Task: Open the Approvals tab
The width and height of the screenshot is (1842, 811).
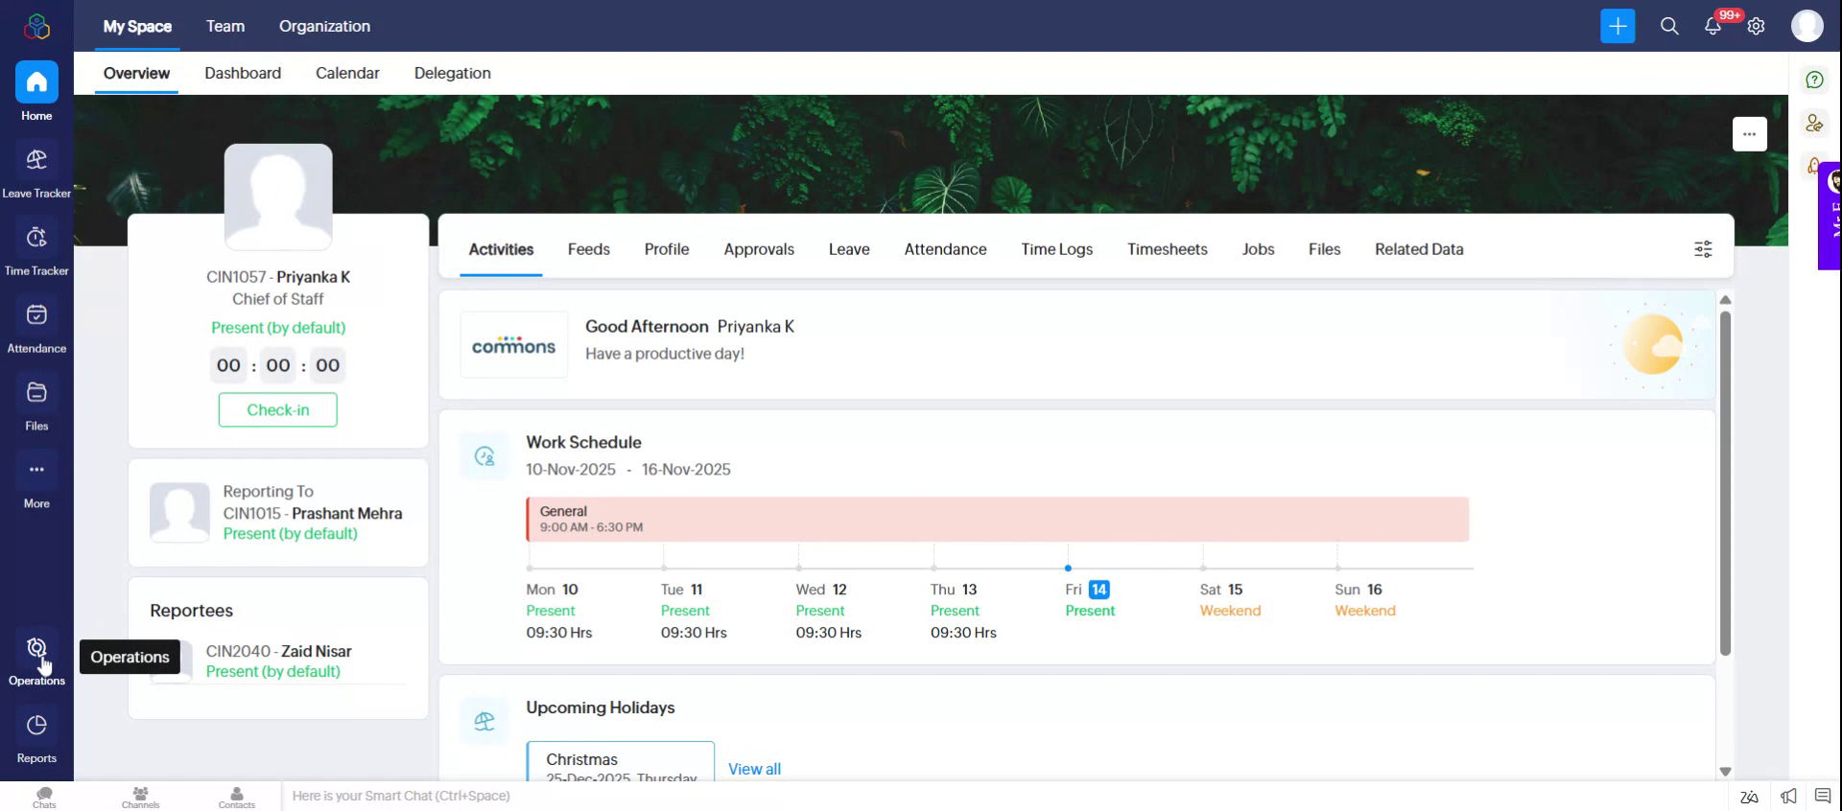Action: pos(759,249)
